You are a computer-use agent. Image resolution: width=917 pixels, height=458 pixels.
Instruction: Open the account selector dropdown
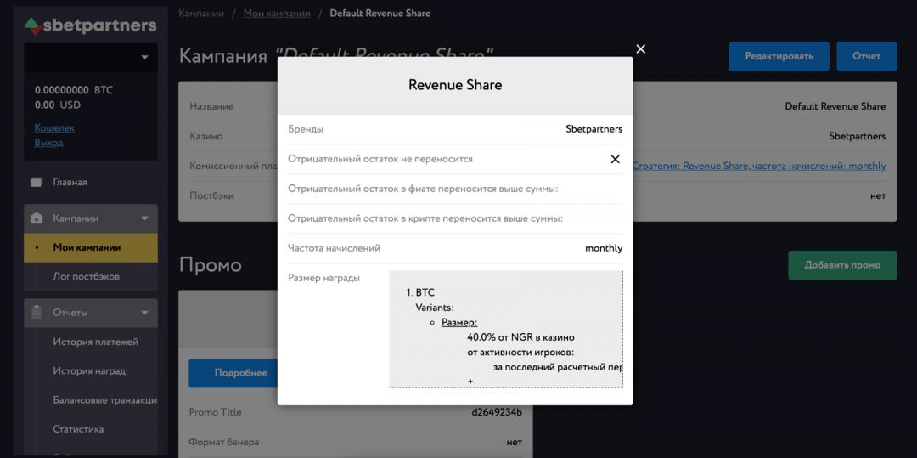90,57
